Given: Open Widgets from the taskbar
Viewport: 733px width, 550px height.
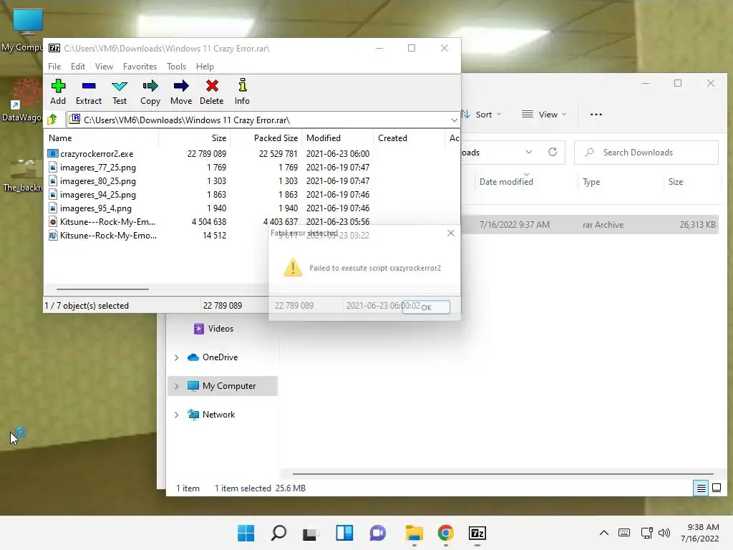Looking at the screenshot, I should 344,533.
